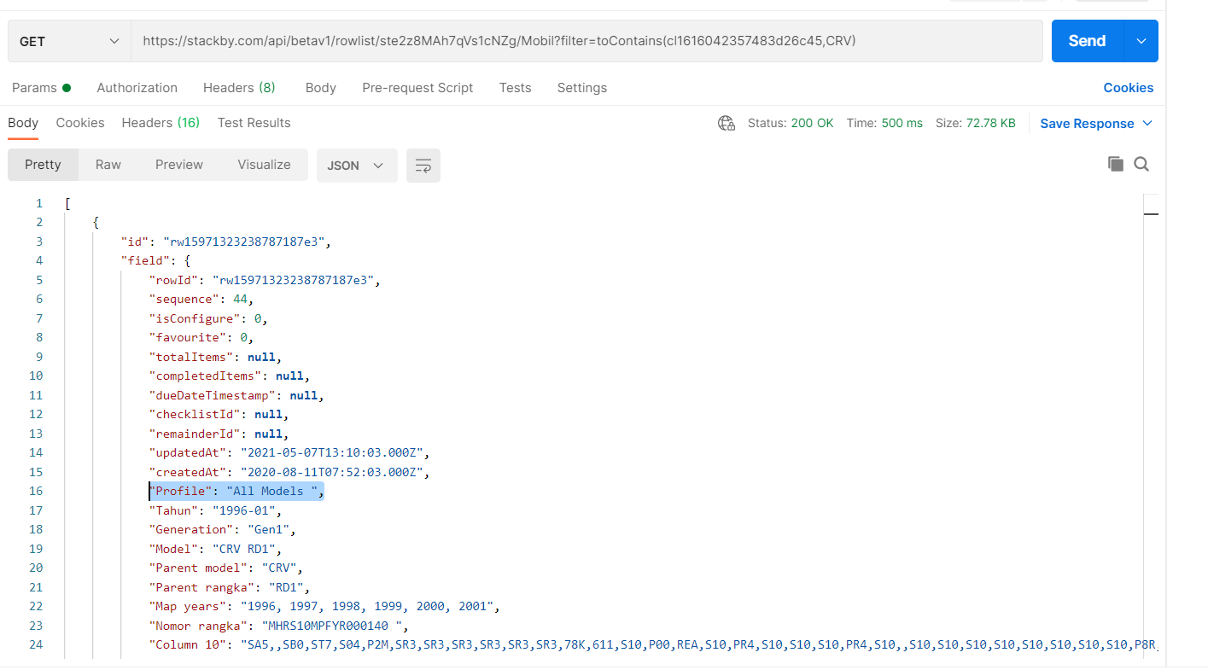
Task: Click the "rowId" line in field object
Action: coord(264,280)
